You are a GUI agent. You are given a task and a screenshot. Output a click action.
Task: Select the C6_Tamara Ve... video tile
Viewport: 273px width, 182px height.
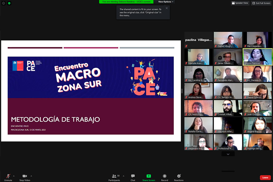[228, 91]
